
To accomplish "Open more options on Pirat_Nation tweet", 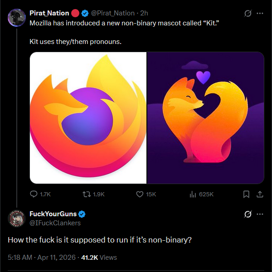I will point(260,14).
